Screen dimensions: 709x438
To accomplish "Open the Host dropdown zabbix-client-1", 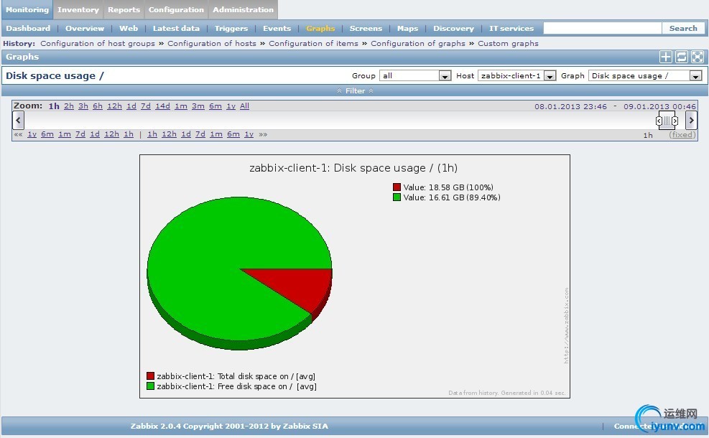I will point(516,76).
